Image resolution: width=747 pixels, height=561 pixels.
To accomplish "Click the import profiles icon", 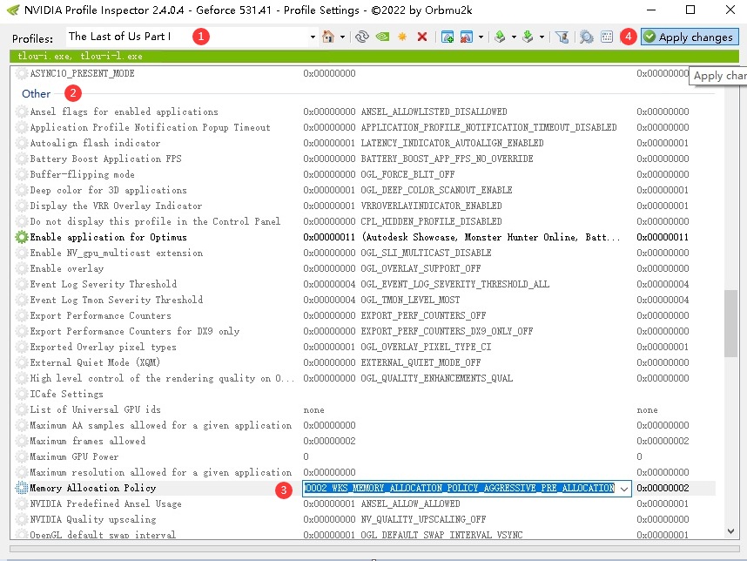I will point(528,37).
